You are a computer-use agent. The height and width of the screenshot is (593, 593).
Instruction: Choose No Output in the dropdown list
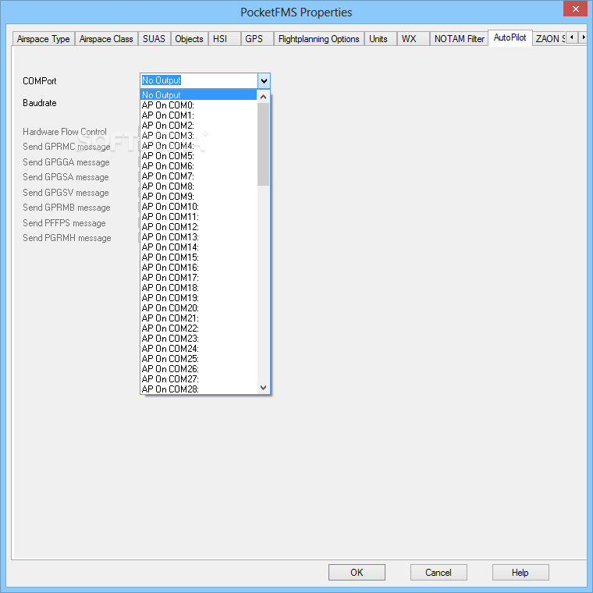click(x=198, y=95)
